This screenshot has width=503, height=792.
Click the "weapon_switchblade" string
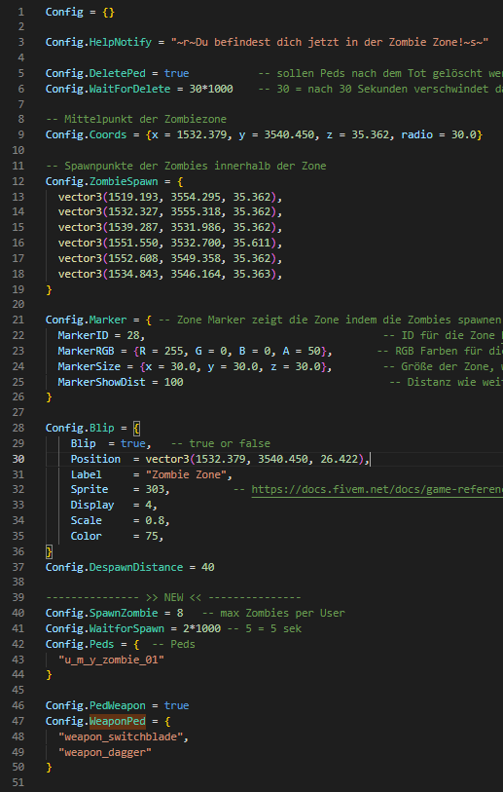click(121, 736)
